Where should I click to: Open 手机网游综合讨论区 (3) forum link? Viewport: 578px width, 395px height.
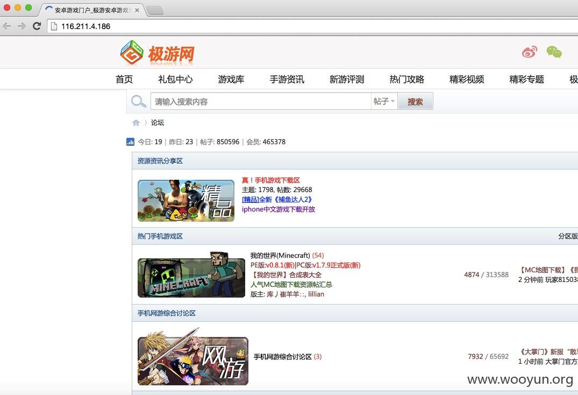click(288, 357)
